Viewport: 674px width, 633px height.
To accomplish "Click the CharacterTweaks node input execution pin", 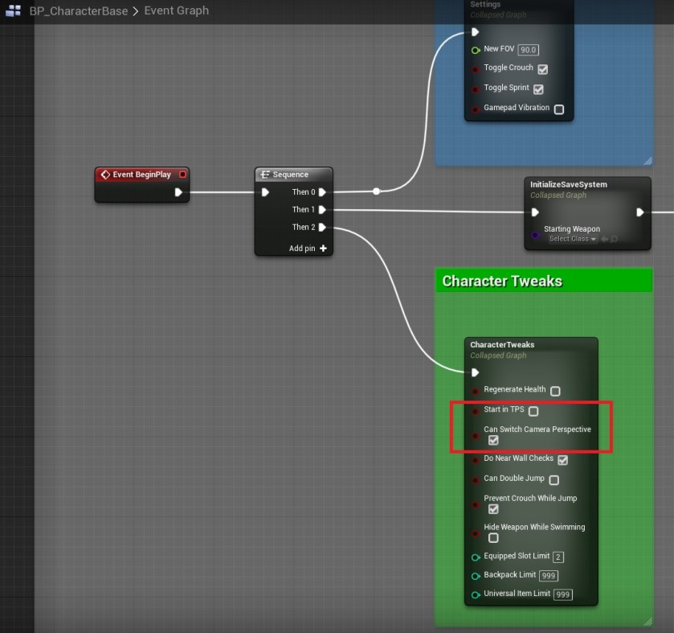I will (x=474, y=372).
